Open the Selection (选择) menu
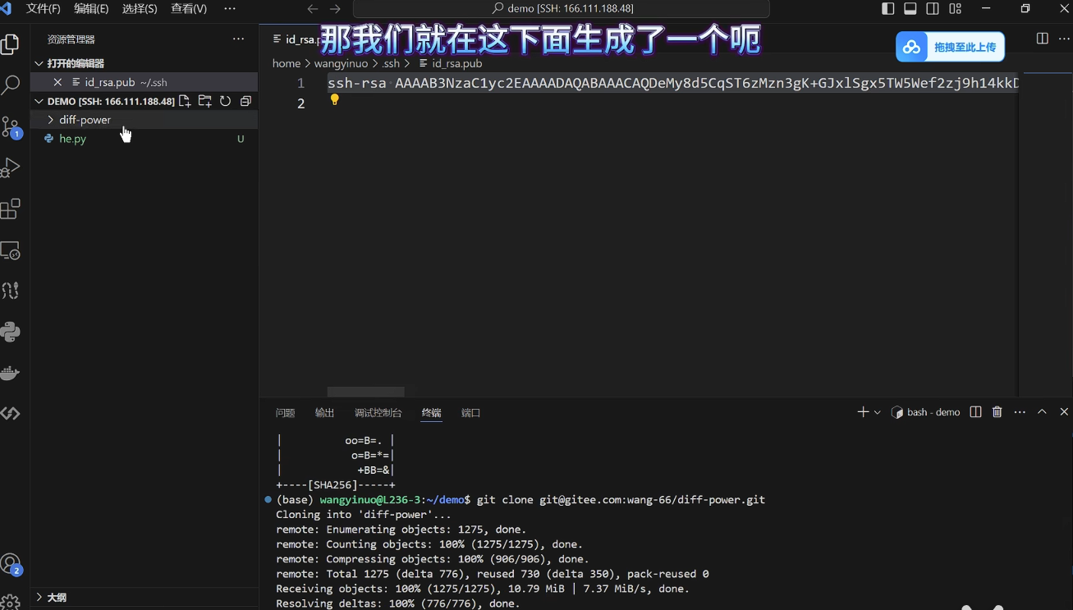The image size is (1073, 610). pos(140,9)
